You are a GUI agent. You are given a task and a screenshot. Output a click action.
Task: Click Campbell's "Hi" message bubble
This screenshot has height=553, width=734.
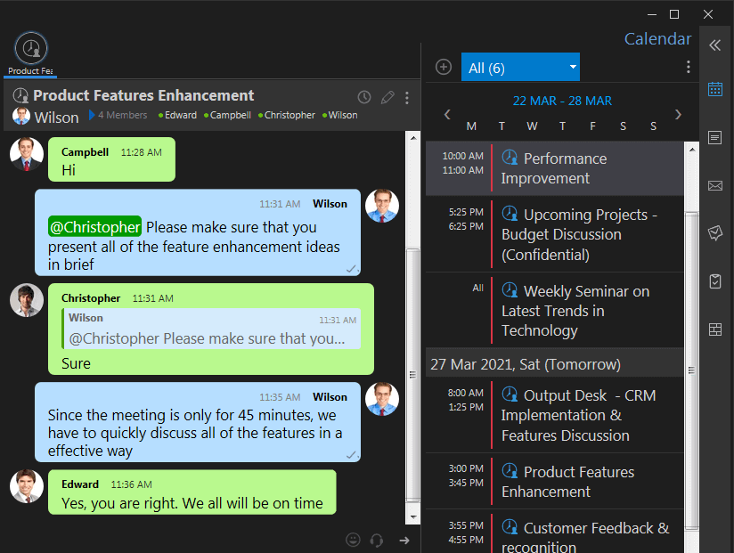[111, 159]
